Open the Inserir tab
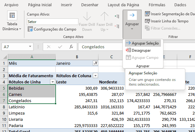This screenshot has height=132, width=195. pos(67,5)
